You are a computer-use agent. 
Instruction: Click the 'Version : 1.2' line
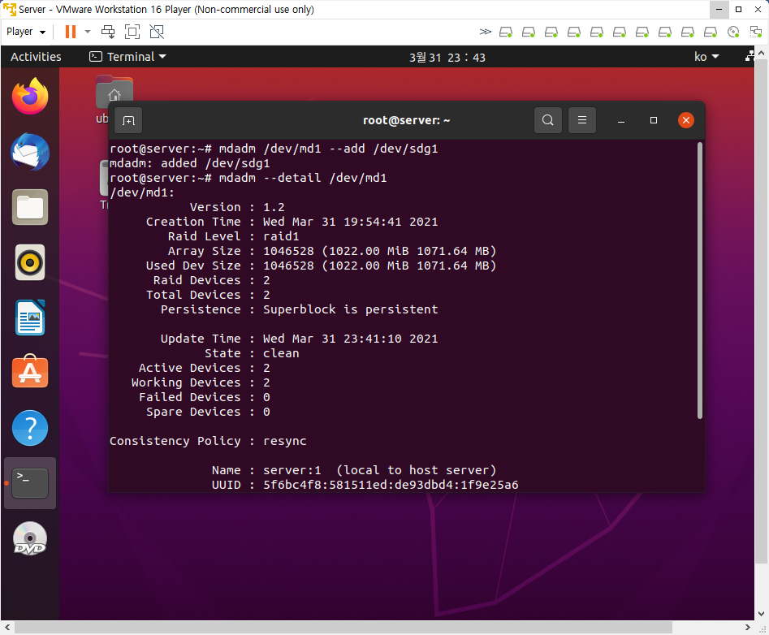click(x=237, y=207)
